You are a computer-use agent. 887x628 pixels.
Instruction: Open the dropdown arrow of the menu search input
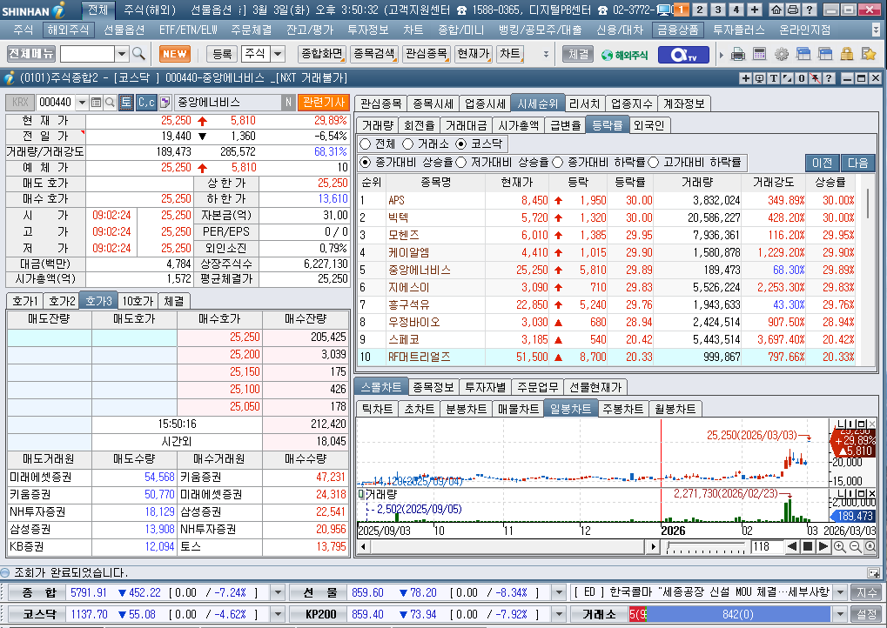click(122, 54)
